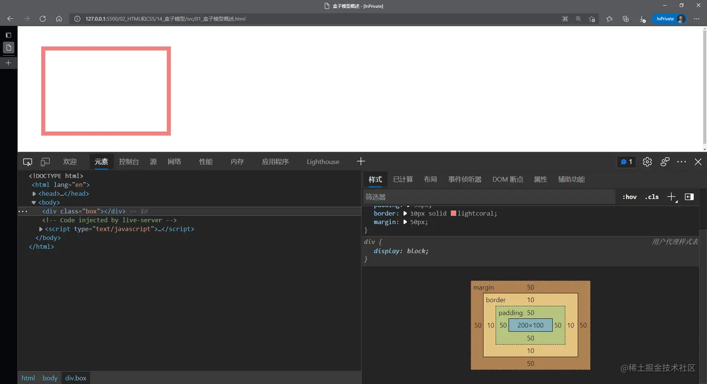Open the Lighthouse tab
The image size is (707, 384).
coord(323,162)
